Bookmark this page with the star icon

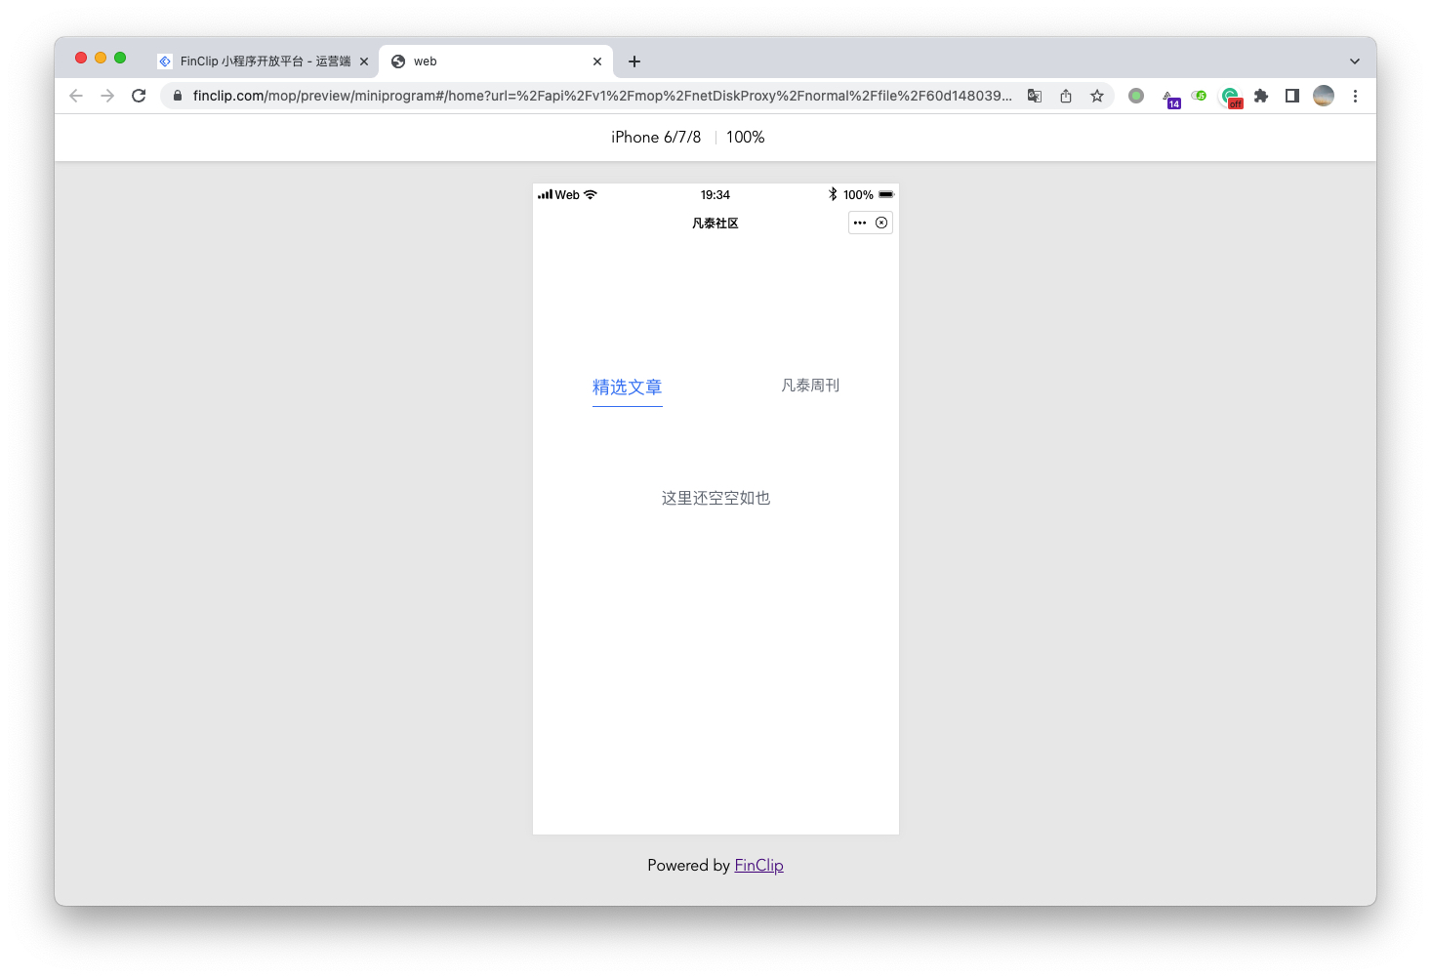[1097, 96]
